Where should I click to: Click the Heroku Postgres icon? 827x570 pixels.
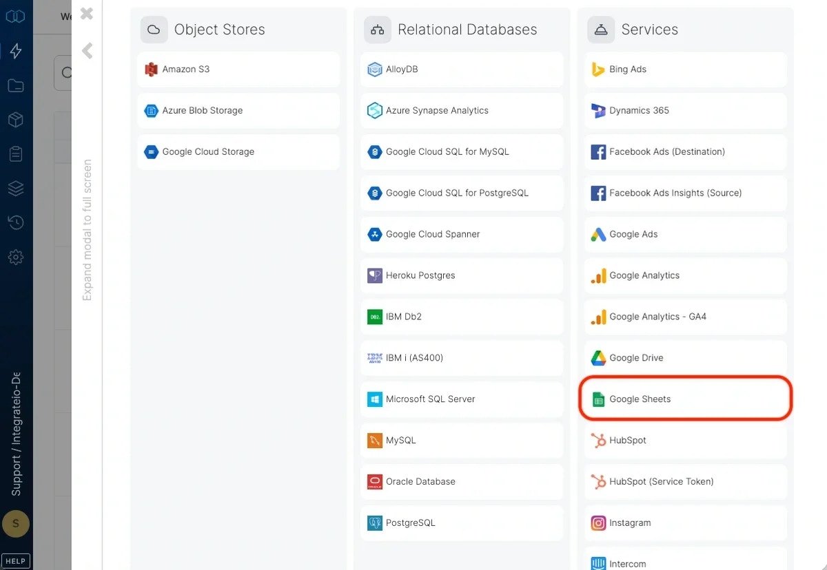click(x=375, y=276)
